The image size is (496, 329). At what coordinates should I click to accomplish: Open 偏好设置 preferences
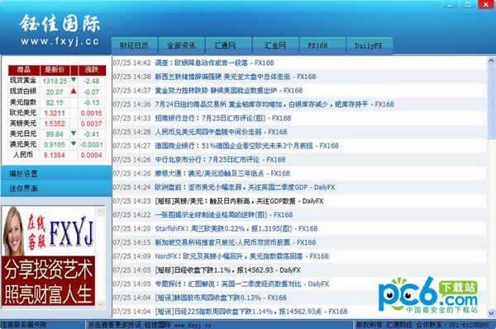click(x=56, y=173)
